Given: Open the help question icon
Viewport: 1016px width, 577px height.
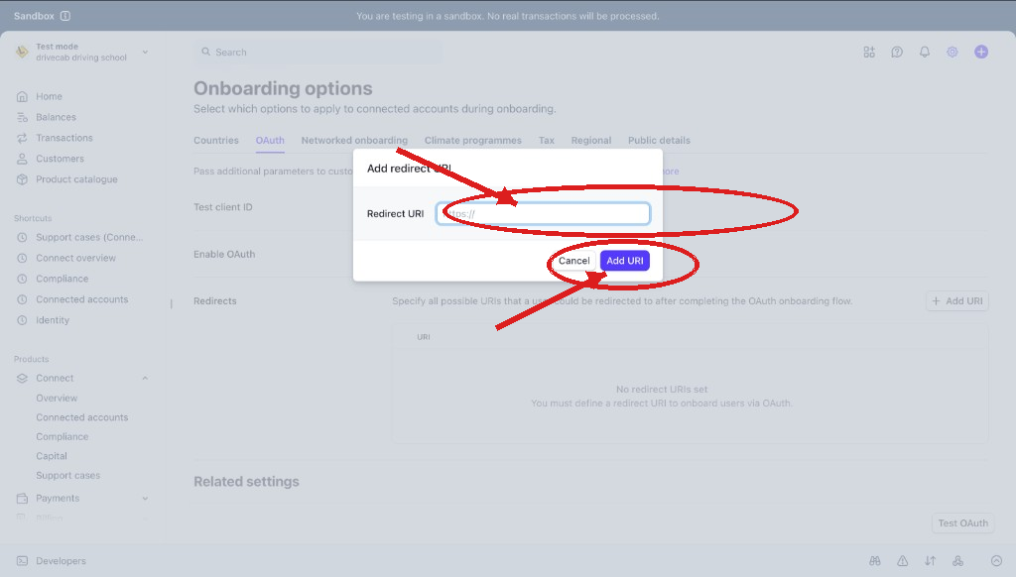Looking at the screenshot, I should pos(897,52).
